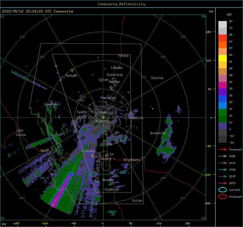
Task: Click the Drumheller town label
Action: [158, 133]
